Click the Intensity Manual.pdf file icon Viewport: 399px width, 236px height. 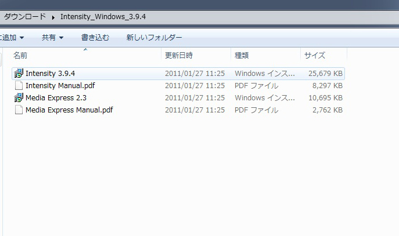click(19, 85)
